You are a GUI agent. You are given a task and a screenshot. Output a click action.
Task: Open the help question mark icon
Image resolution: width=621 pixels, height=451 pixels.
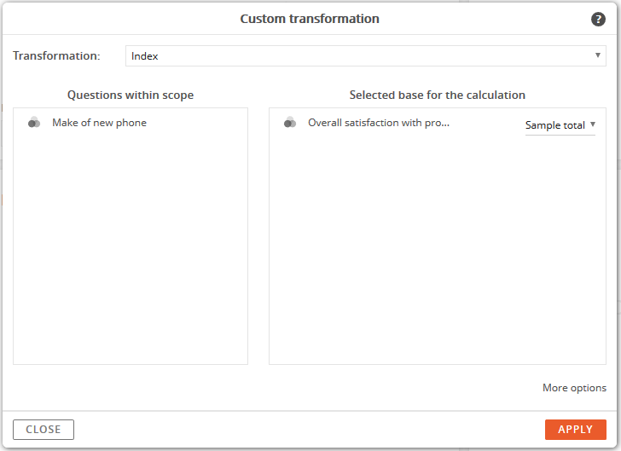tap(598, 19)
